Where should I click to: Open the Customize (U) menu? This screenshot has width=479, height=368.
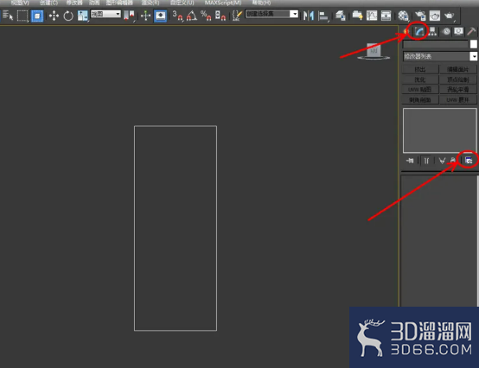coord(182,3)
